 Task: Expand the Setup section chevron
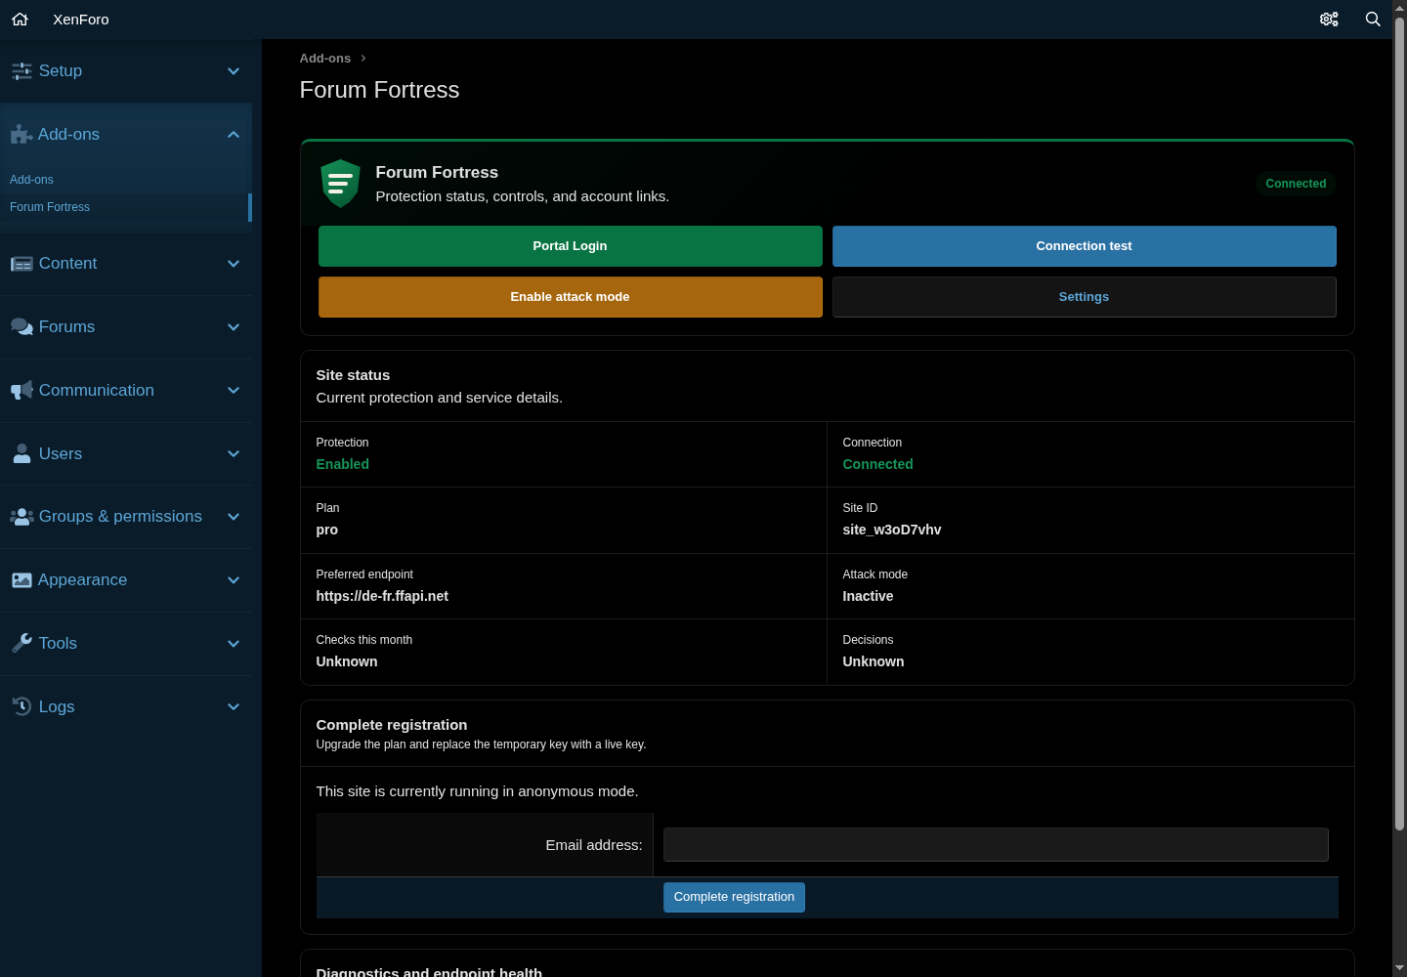click(234, 71)
